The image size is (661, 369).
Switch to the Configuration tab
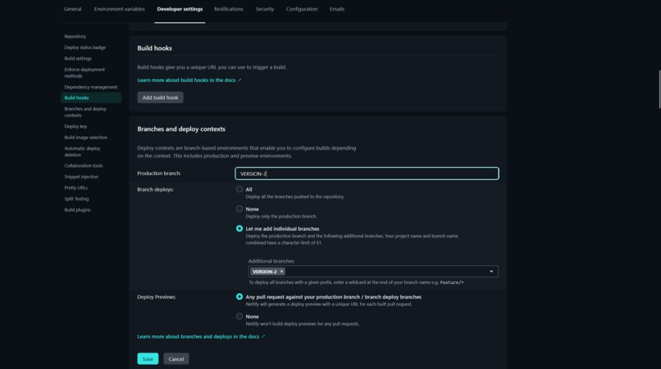(x=302, y=9)
